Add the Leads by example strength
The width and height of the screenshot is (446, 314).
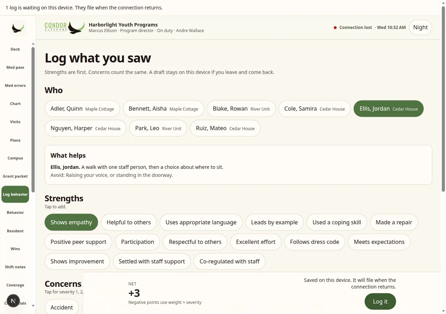(x=274, y=222)
